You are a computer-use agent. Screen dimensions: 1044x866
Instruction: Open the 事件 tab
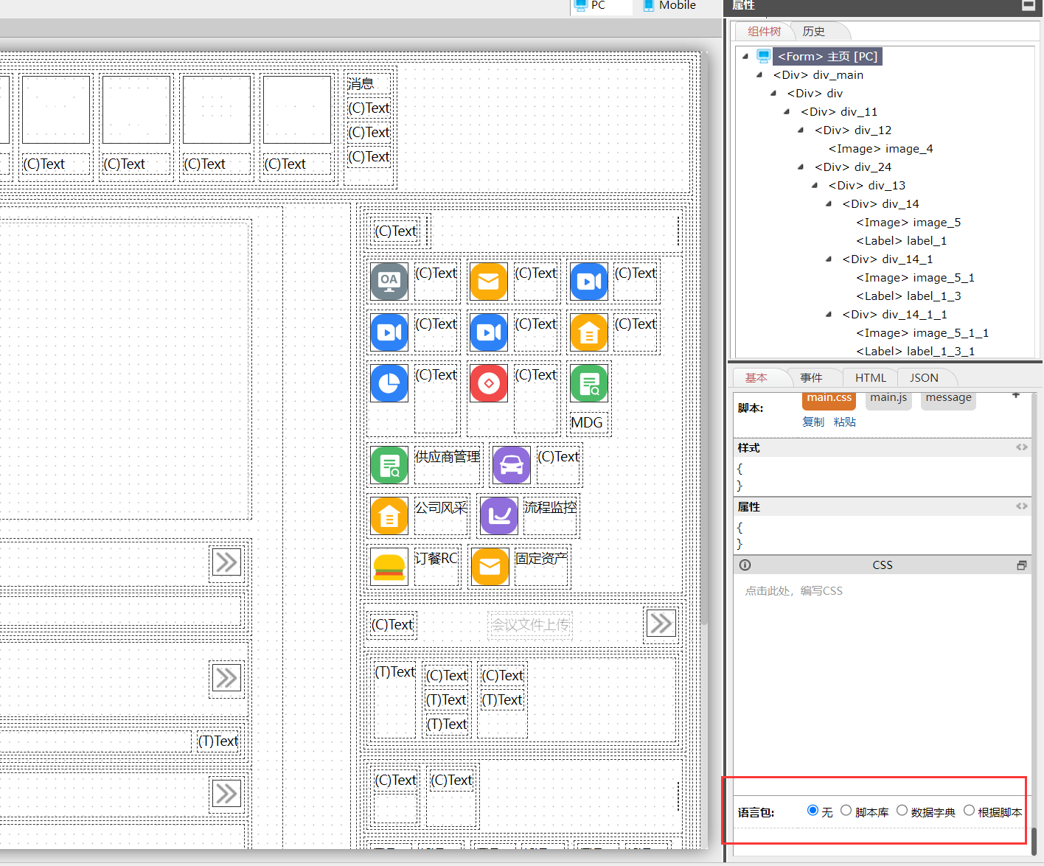(812, 378)
